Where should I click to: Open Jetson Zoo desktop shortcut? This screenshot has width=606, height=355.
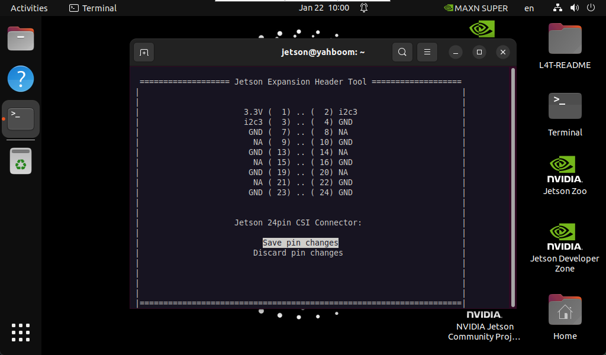(565, 175)
